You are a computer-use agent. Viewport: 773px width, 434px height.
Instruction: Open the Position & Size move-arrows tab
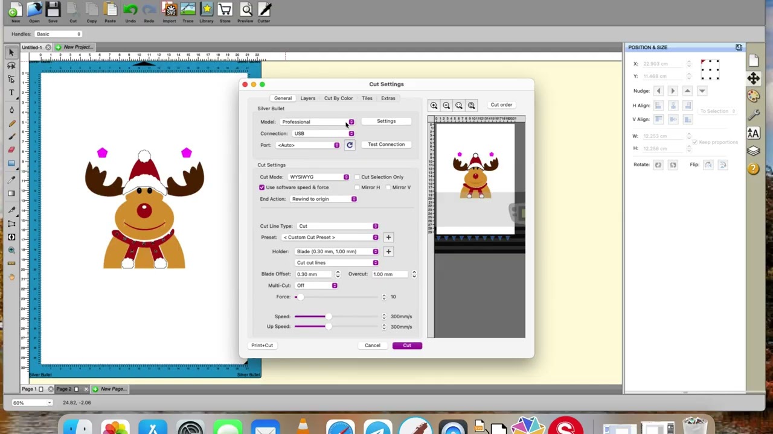click(754, 78)
